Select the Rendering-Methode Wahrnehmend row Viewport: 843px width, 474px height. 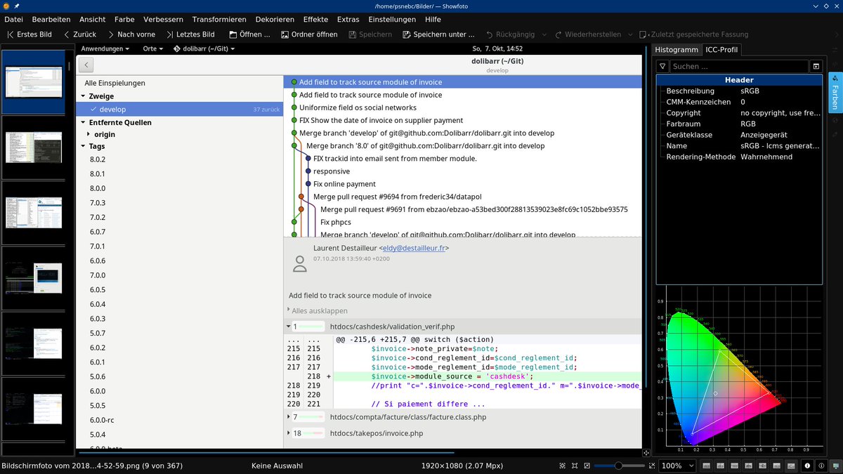coord(739,157)
